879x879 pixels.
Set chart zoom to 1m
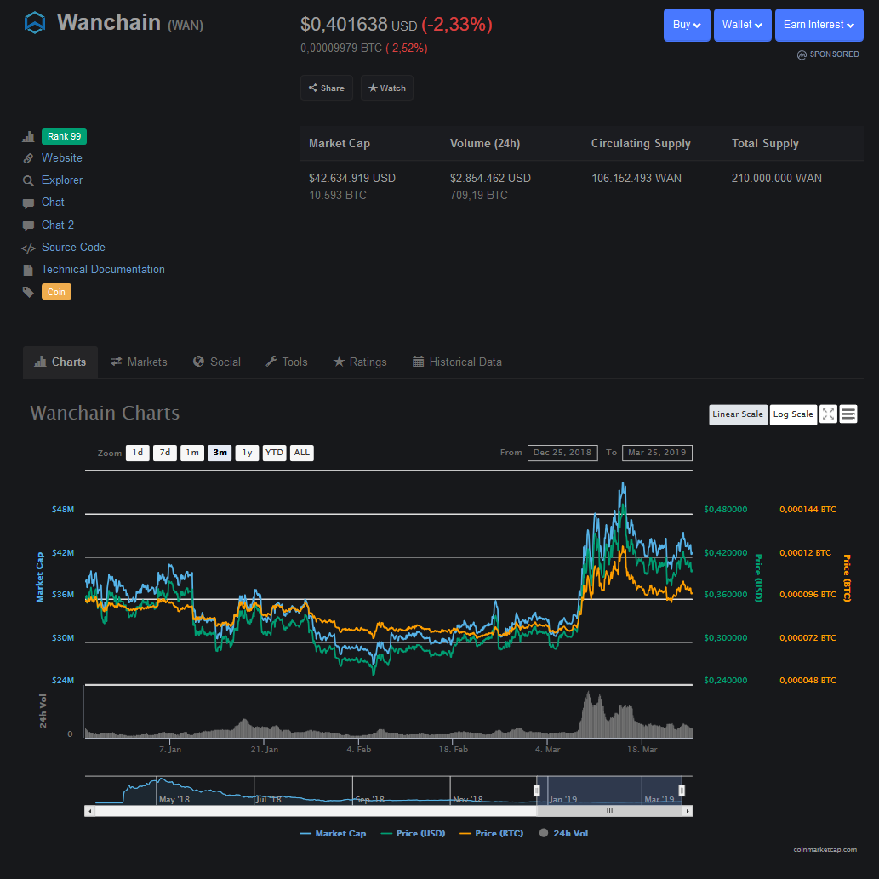[192, 453]
